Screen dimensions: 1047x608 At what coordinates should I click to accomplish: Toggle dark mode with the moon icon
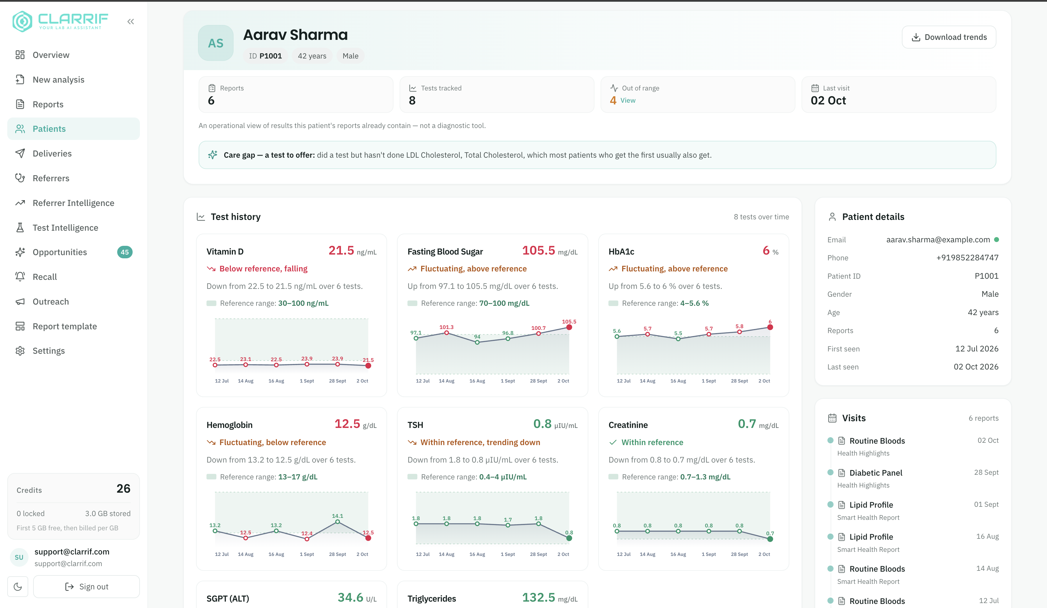18,586
